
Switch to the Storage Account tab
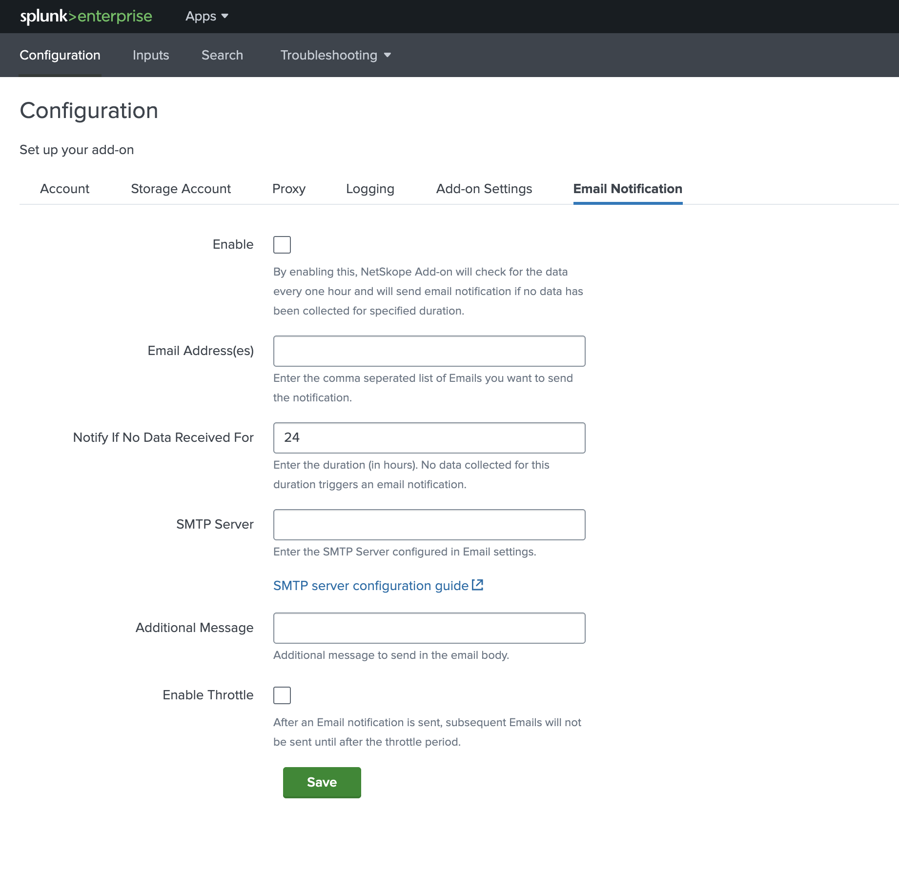click(181, 189)
